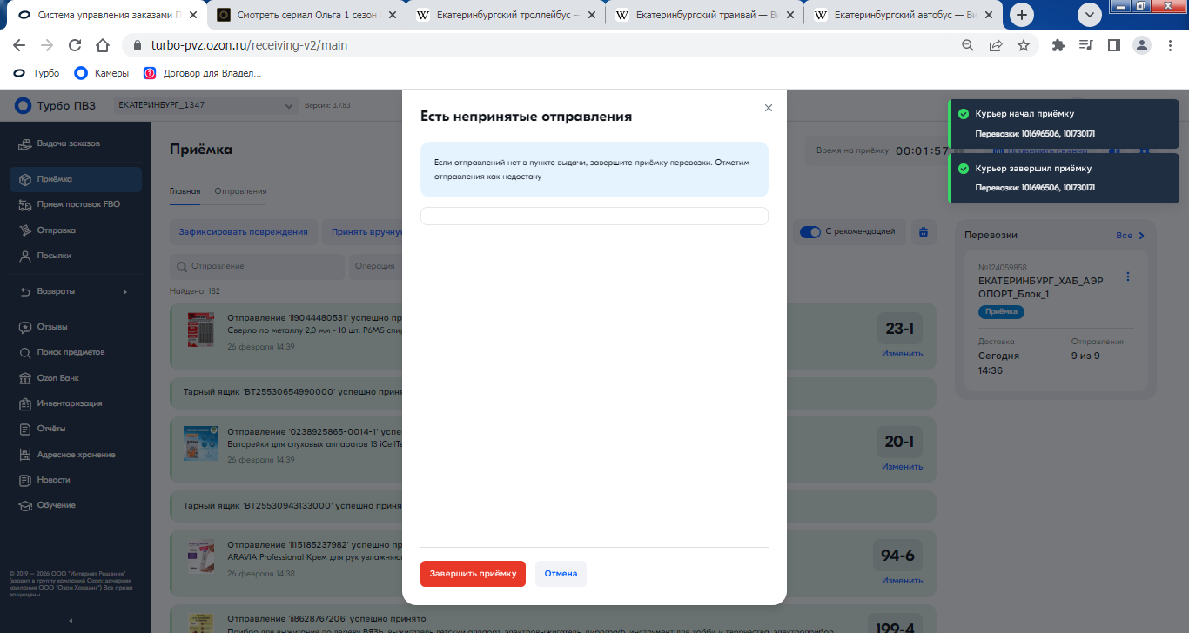Click the Приёмка status badge in Перевозки
Screen dimensions: 1189x633
pyautogui.click(x=1001, y=311)
